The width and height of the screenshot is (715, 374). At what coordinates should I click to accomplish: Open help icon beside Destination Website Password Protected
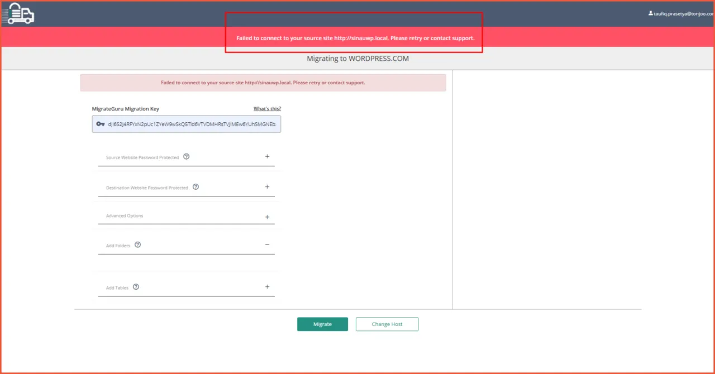coord(196,187)
